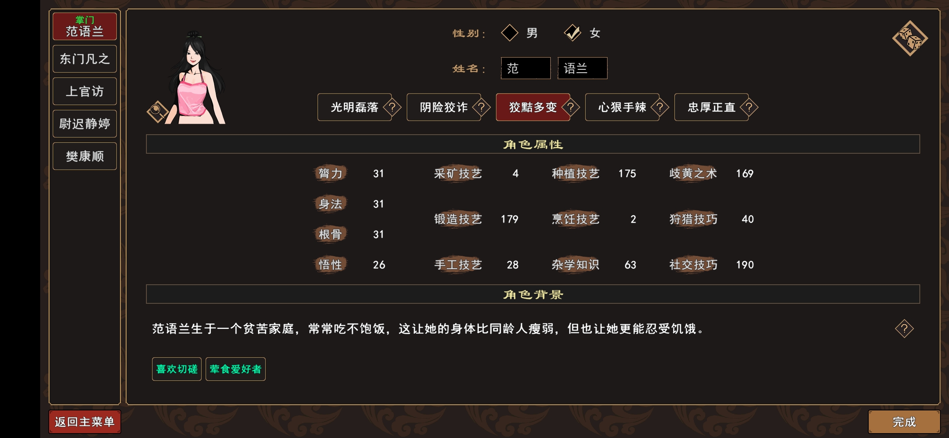Click the 返回主菜单 button
949x438 pixels.
point(84,422)
